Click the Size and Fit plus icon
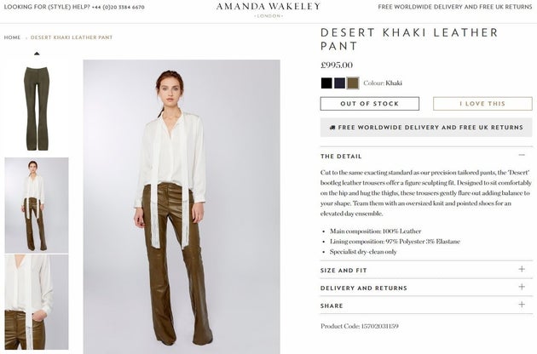This screenshot has width=537, height=354. point(522,269)
